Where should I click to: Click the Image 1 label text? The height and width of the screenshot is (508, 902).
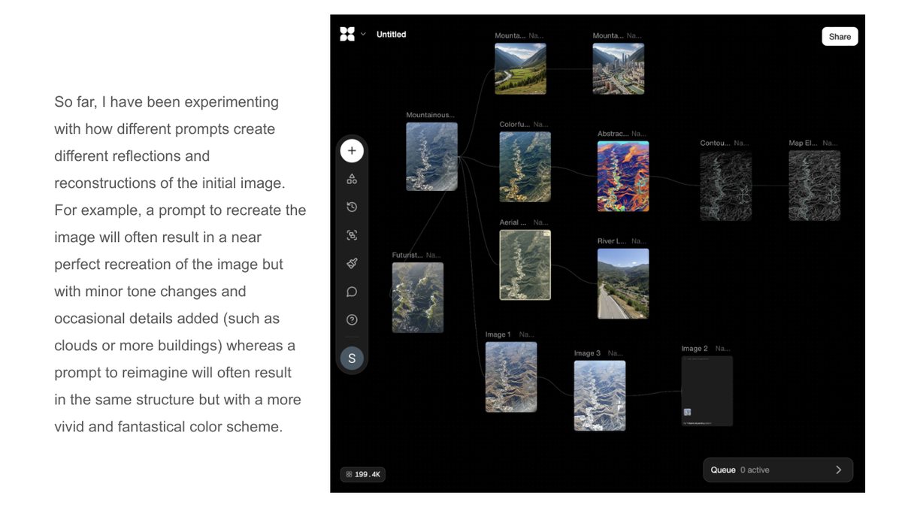point(498,334)
